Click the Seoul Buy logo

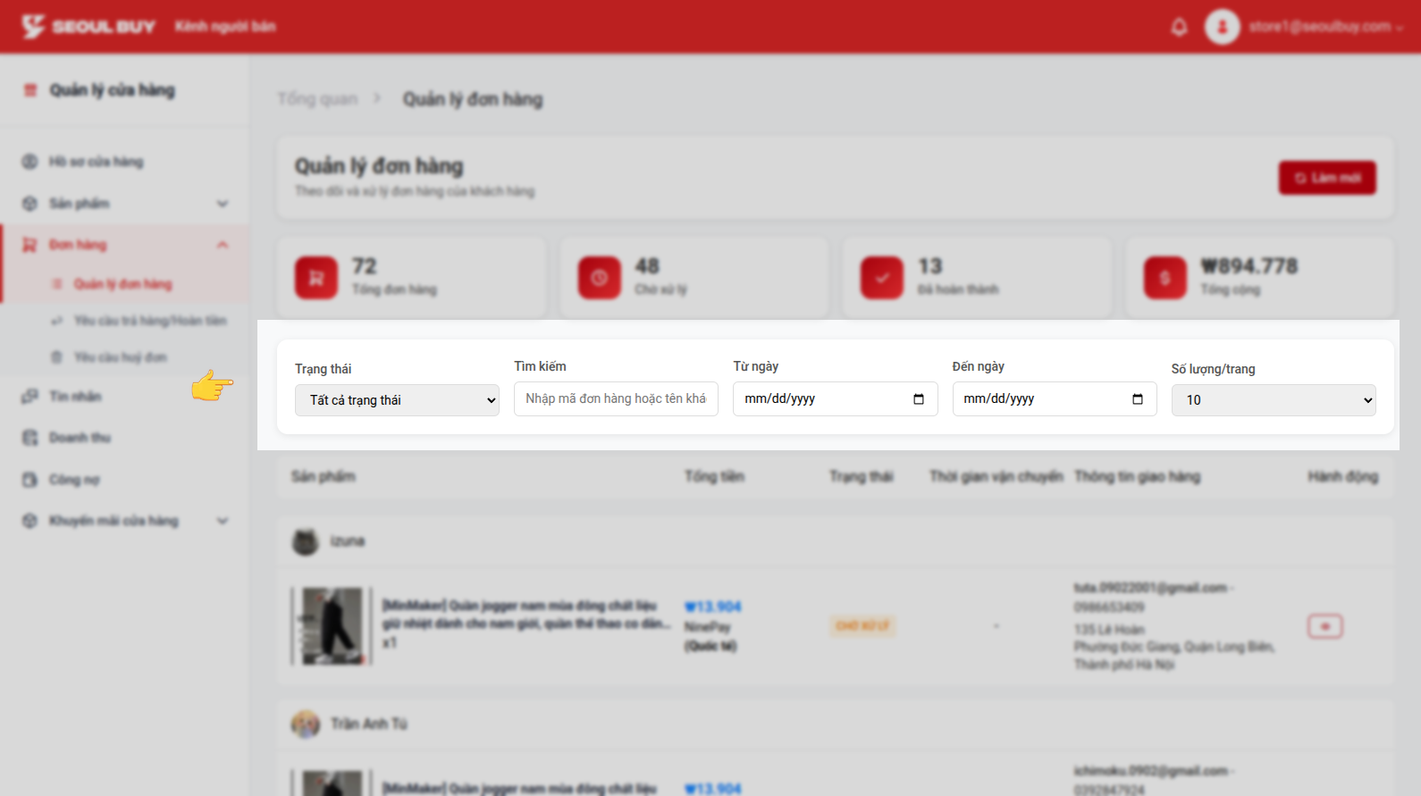88,27
